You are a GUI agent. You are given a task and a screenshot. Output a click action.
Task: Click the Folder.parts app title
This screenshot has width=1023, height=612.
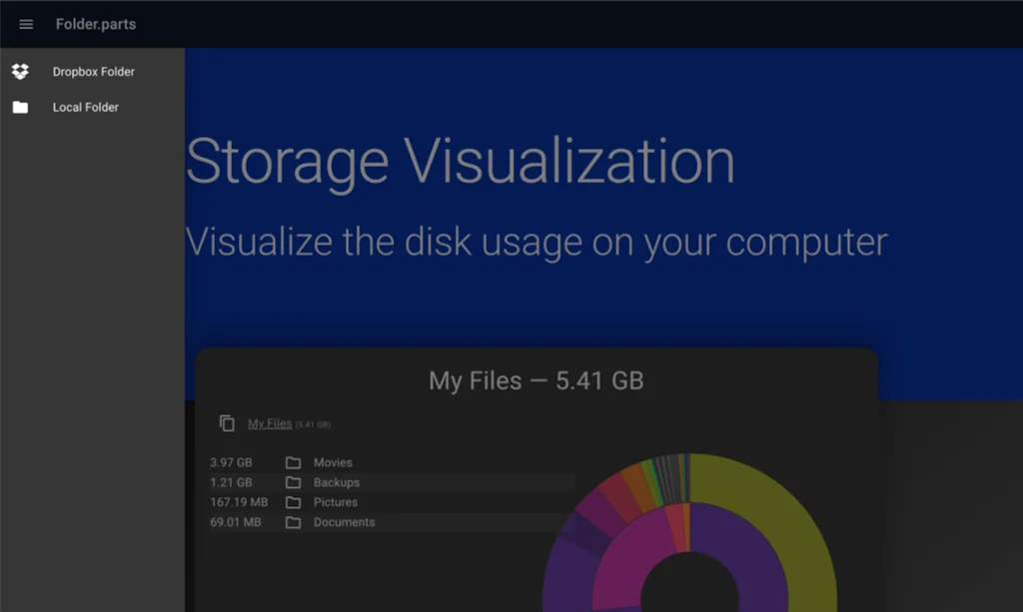pos(95,24)
